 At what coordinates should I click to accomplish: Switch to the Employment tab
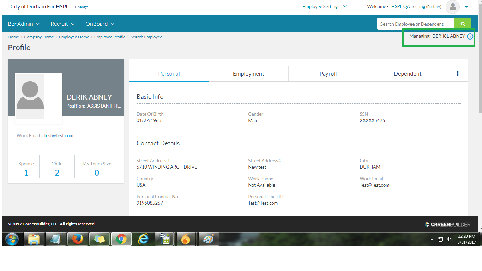pos(248,73)
